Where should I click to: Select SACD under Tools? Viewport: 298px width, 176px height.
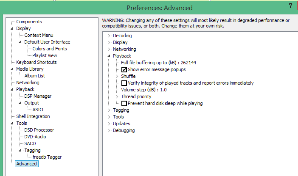(x=30, y=143)
